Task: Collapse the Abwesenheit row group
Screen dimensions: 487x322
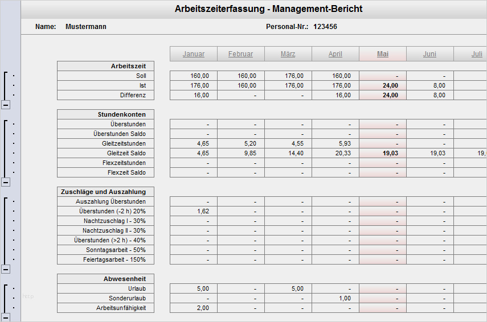Action: pyautogui.click(x=6, y=317)
